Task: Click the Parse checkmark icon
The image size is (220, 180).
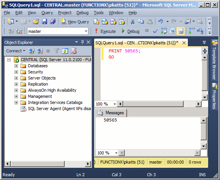Action: (x=155, y=31)
